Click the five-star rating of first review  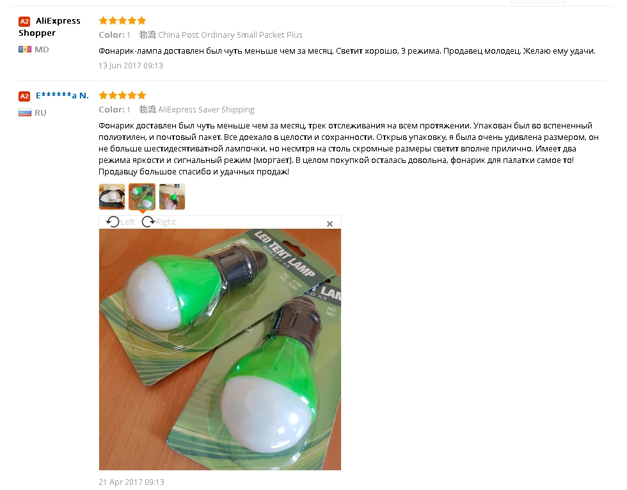point(122,20)
